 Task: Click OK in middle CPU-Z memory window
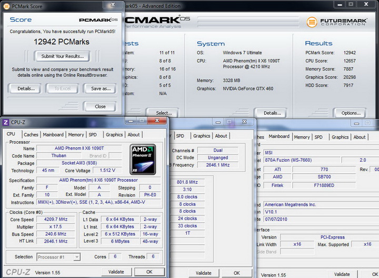237,273
